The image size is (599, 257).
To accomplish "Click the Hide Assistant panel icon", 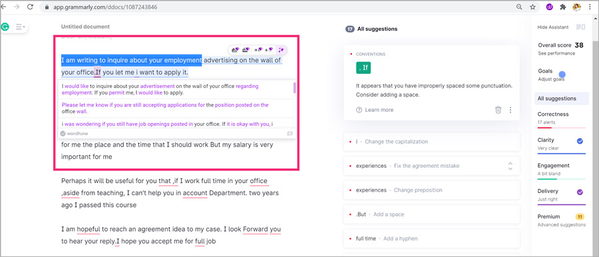I will (x=580, y=27).
